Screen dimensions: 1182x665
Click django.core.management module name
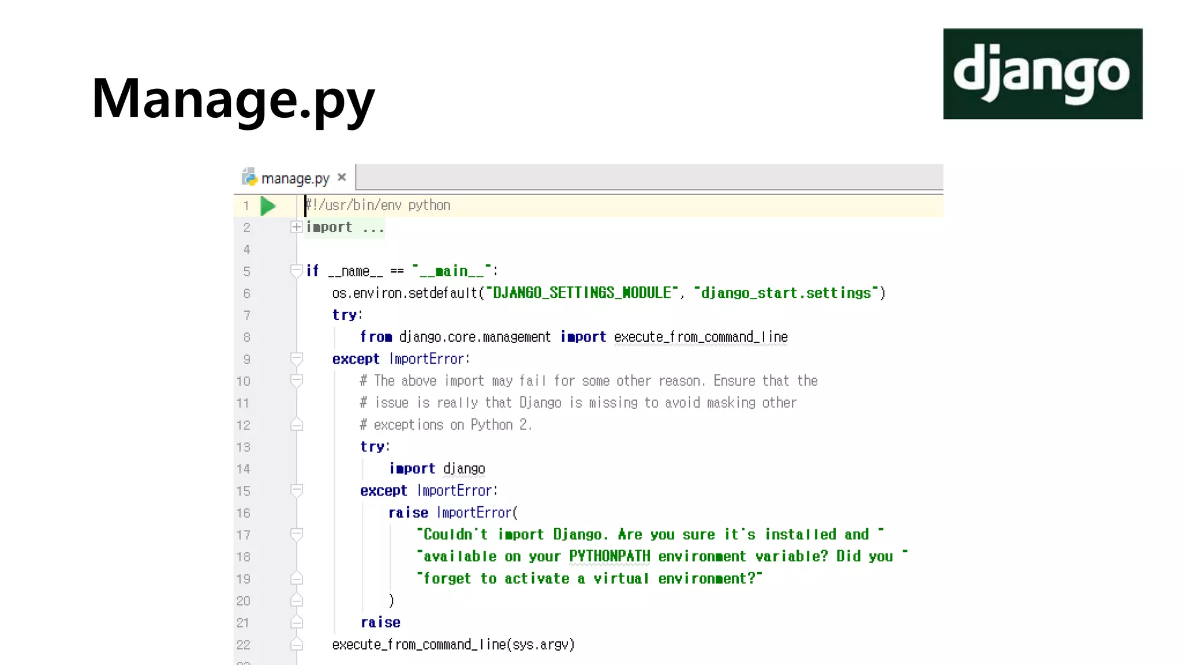tap(474, 337)
